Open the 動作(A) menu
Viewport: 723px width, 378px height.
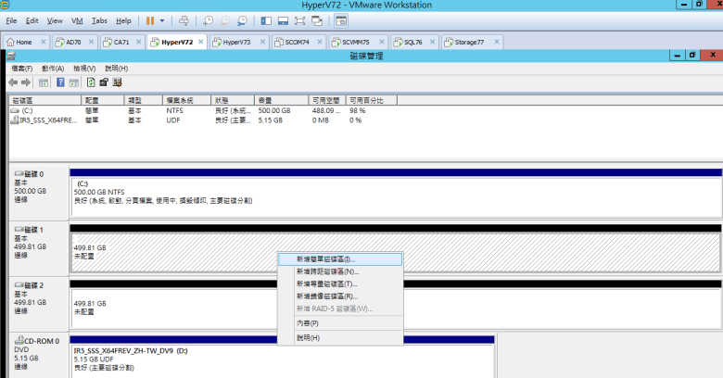(x=52, y=69)
